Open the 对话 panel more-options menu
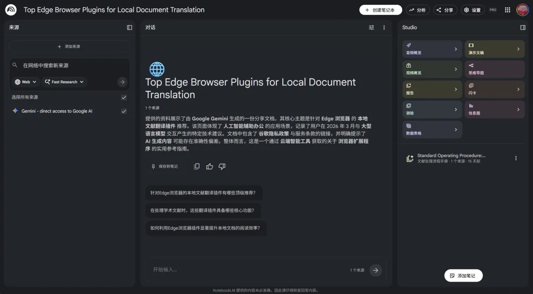533x294 pixels. [x=384, y=28]
